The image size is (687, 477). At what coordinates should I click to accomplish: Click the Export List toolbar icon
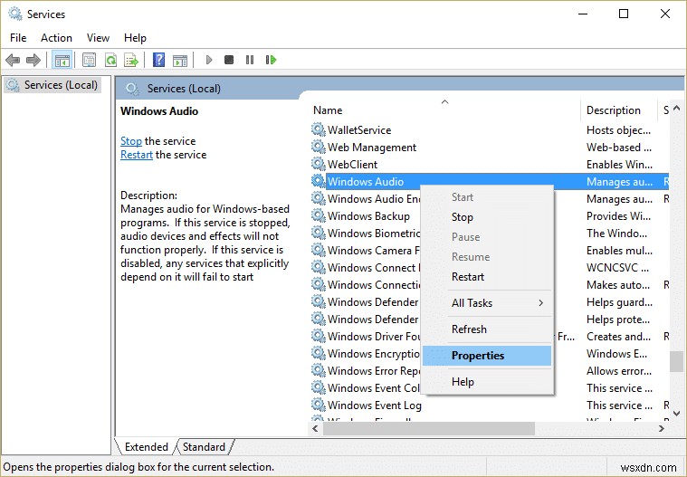[x=131, y=60]
